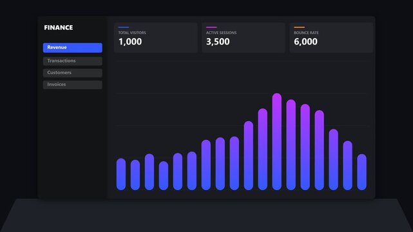Click the FINANCE title
This screenshot has height=232, width=413.
click(x=59, y=28)
